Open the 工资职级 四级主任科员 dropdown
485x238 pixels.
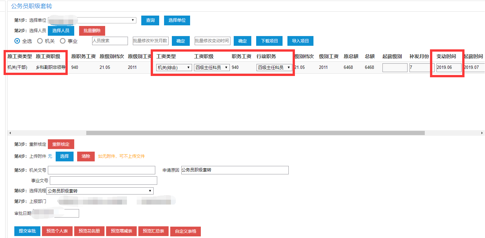tap(212, 68)
